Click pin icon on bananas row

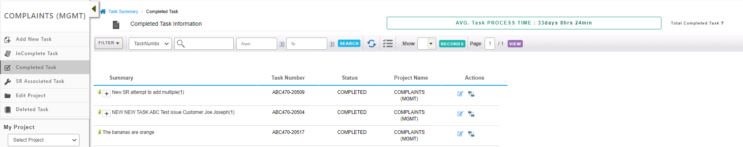coord(100,132)
